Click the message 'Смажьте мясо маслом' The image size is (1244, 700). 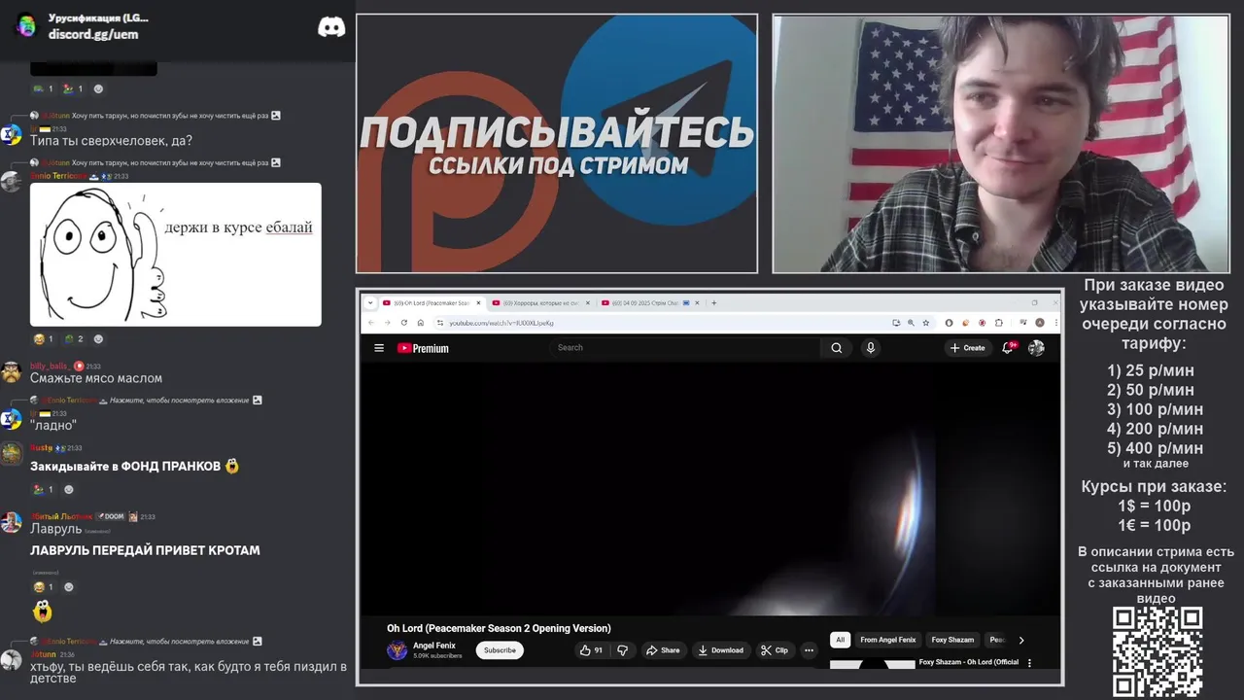click(96, 378)
